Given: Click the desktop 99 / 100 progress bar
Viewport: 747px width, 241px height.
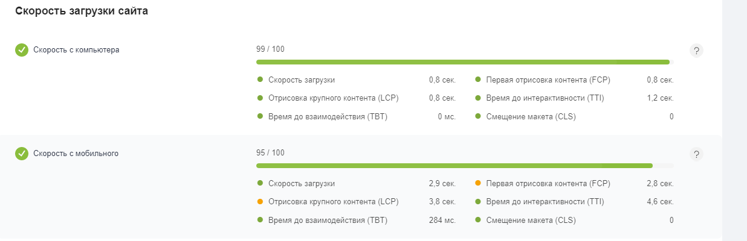Looking at the screenshot, I should coord(464,62).
